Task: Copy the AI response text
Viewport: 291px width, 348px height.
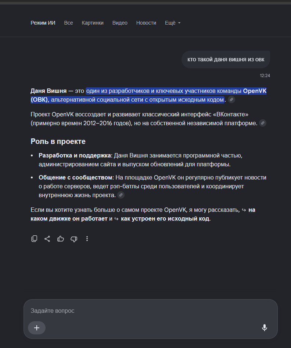Action: [34, 239]
